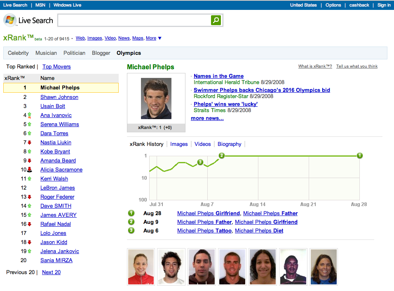The height and width of the screenshot is (291, 394).
Task: Switch to the Top Movers list
Action: pyautogui.click(x=56, y=67)
